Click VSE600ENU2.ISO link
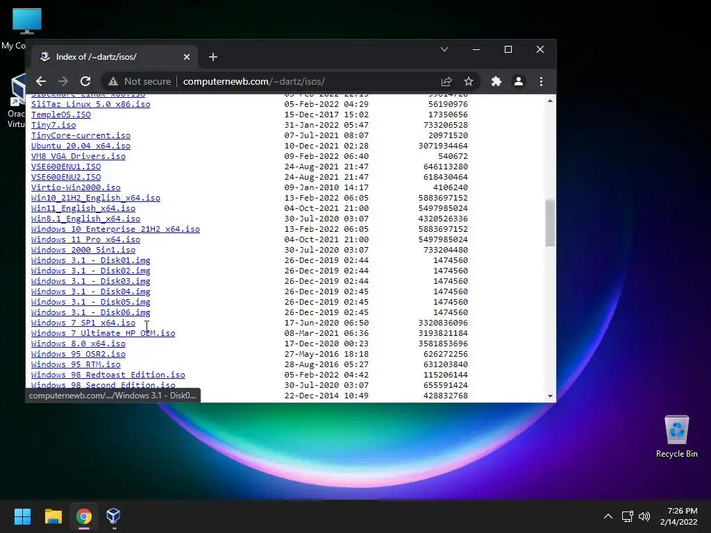The height and width of the screenshot is (533, 711). click(x=66, y=177)
